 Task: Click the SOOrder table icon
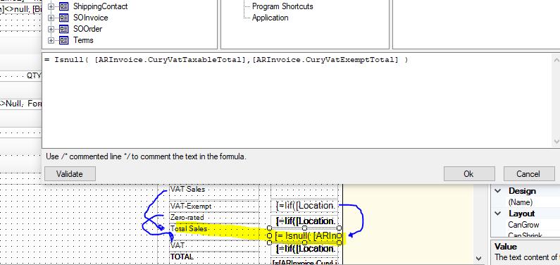pyautogui.click(x=64, y=29)
